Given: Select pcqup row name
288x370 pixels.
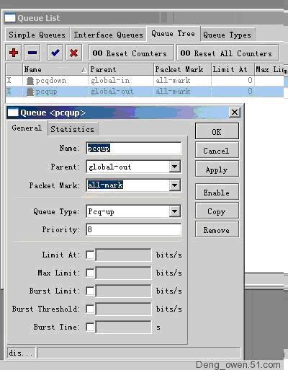Looking at the screenshot, I should [x=46, y=92].
